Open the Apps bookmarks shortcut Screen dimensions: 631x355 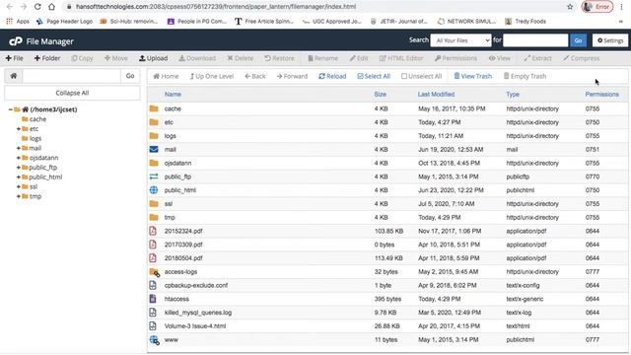coord(18,22)
